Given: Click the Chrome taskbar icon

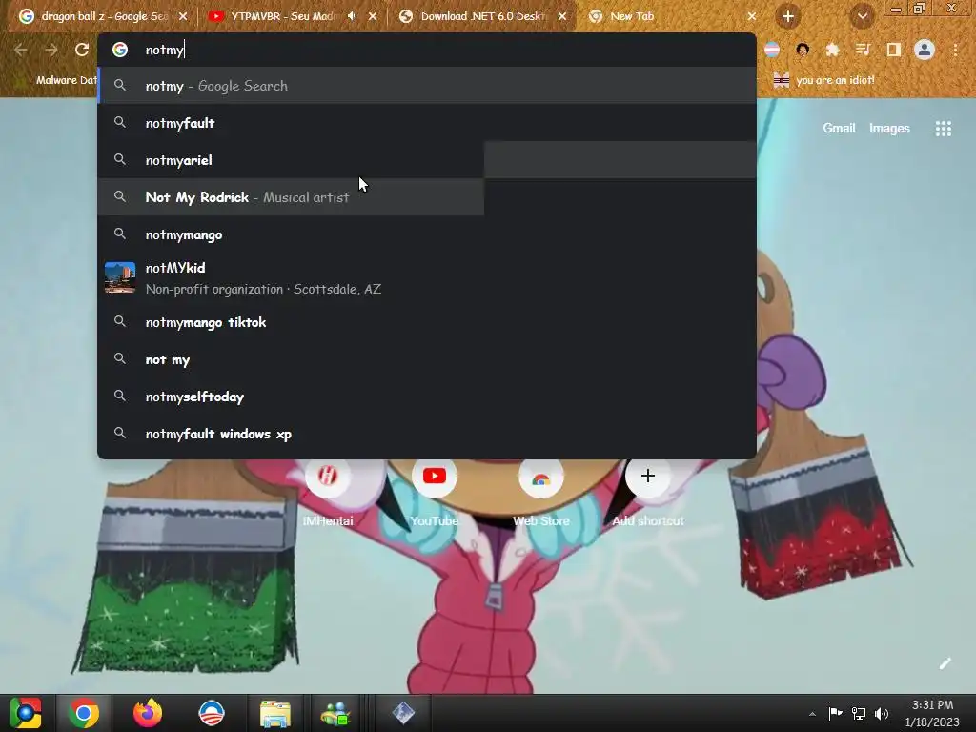Looking at the screenshot, I should [84, 713].
